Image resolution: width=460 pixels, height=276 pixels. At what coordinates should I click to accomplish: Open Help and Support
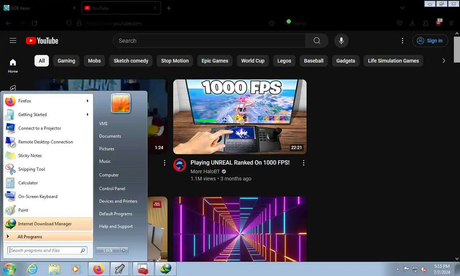(116, 226)
